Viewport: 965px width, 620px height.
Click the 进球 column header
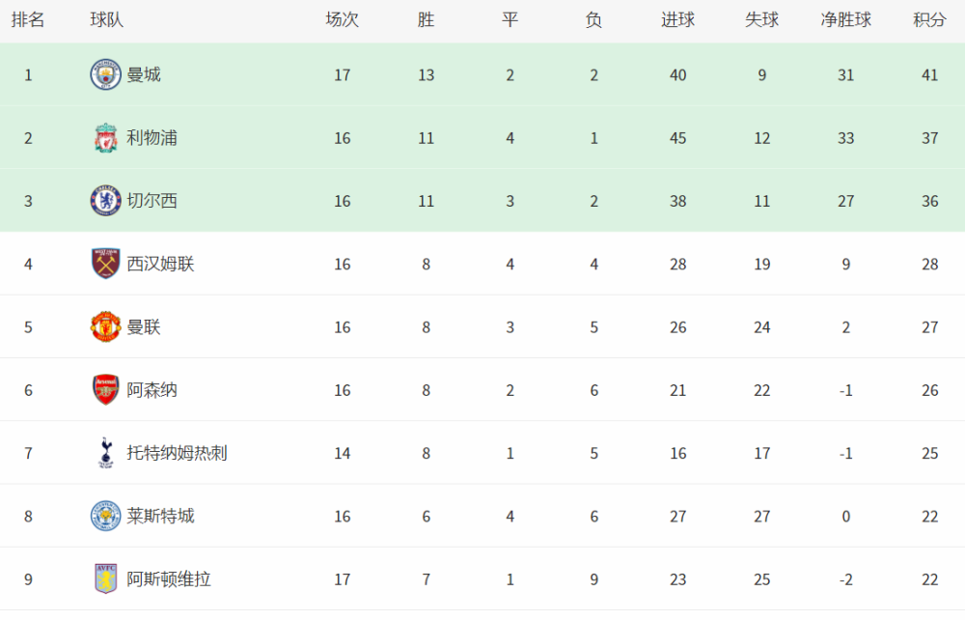[x=677, y=19]
